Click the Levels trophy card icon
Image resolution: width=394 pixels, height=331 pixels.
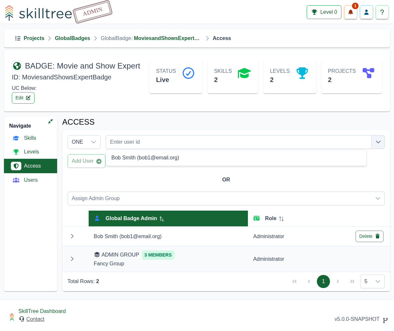pyautogui.click(x=302, y=73)
